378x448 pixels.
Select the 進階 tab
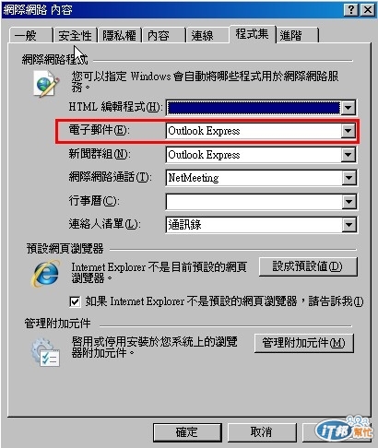click(x=297, y=35)
